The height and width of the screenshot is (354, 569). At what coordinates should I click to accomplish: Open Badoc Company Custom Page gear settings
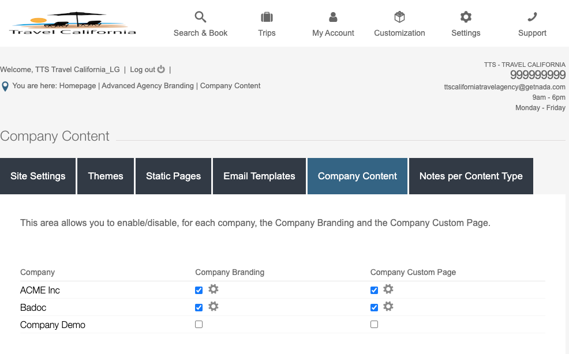tap(388, 307)
